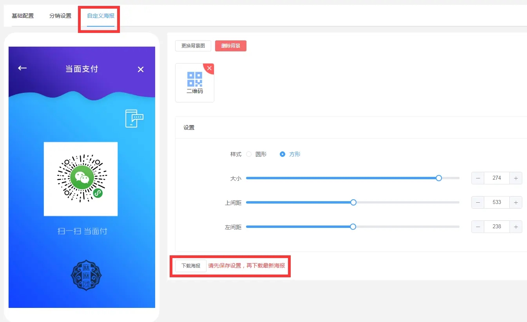The width and height of the screenshot is (527, 322).
Task: Decrease 左间距 value with minus button
Action: click(478, 227)
